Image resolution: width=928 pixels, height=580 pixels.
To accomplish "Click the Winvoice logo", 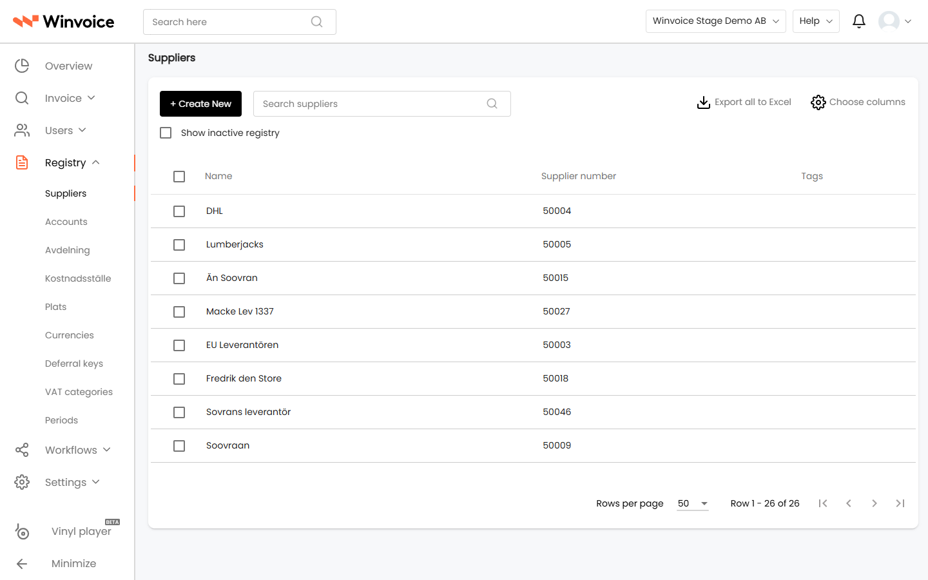I will [x=63, y=21].
